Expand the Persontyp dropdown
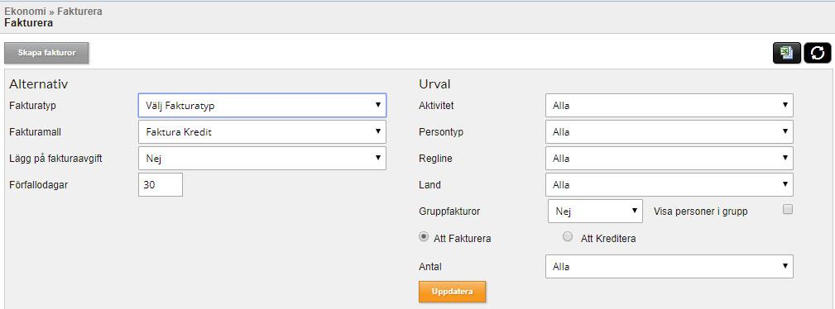 click(669, 131)
